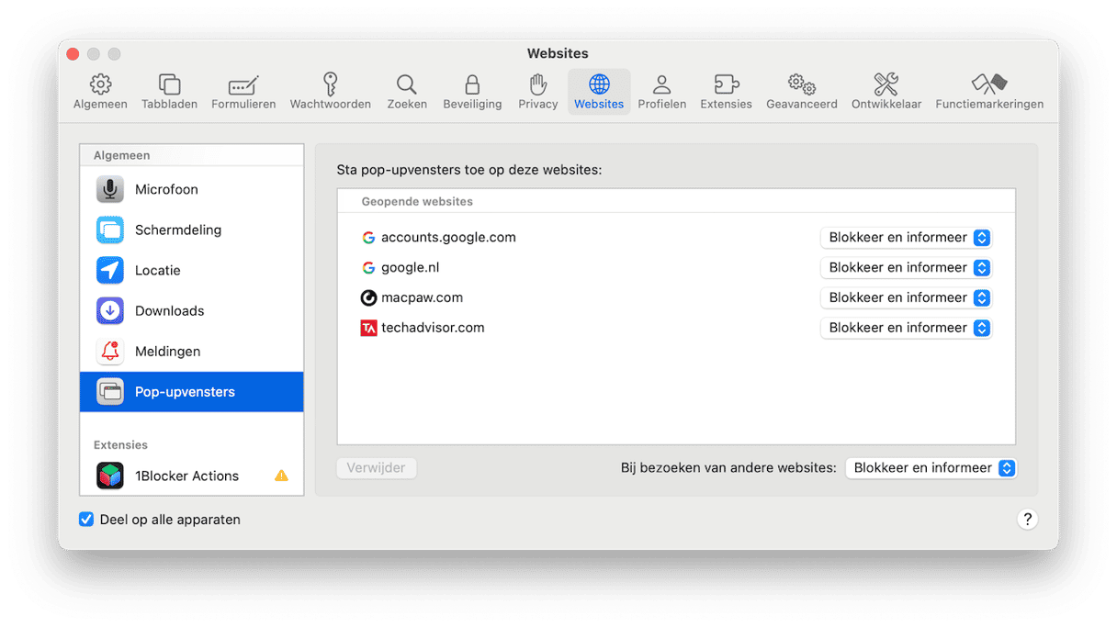
Task: Click the 1Blocker Actions warning triangle
Action: pyautogui.click(x=281, y=476)
